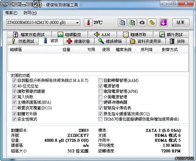
Task: Select the 資訊 info tab
Action: pos(51,41)
